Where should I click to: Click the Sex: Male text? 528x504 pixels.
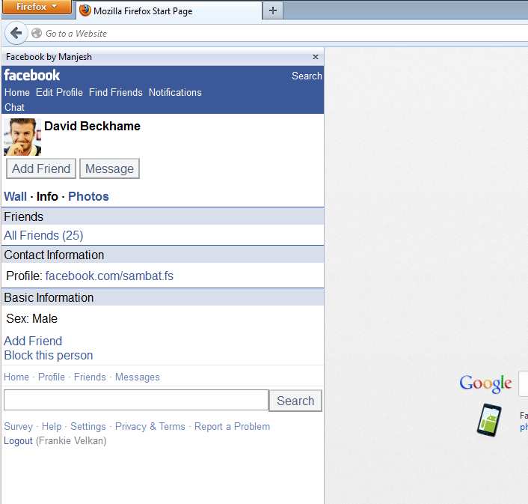pos(31,318)
